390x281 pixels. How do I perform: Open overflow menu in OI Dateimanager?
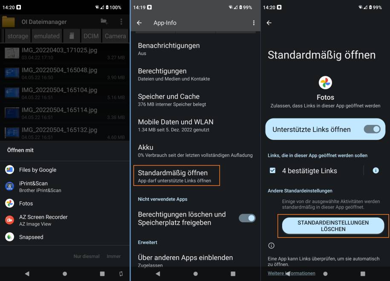click(x=121, y=22)
